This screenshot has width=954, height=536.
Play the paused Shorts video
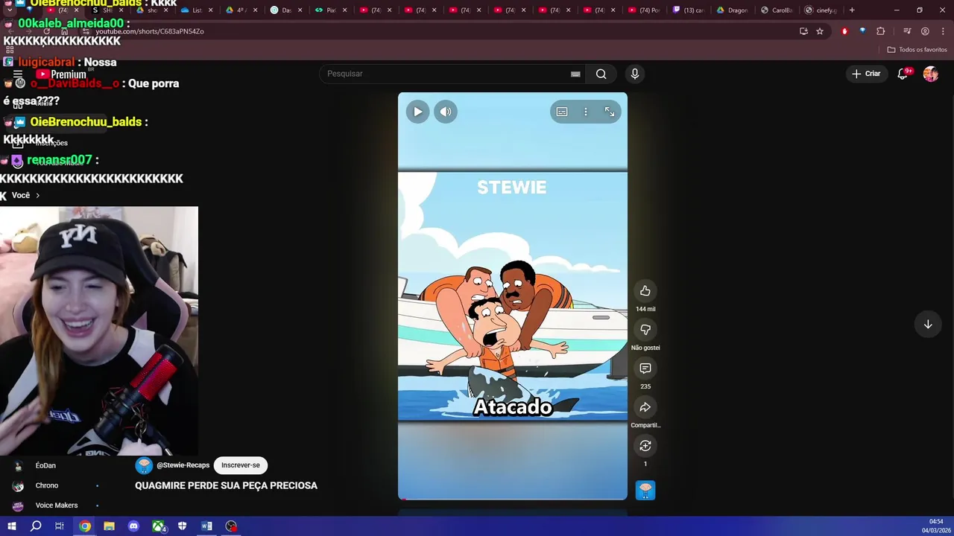pyautogui.click(x=417, y=112)
